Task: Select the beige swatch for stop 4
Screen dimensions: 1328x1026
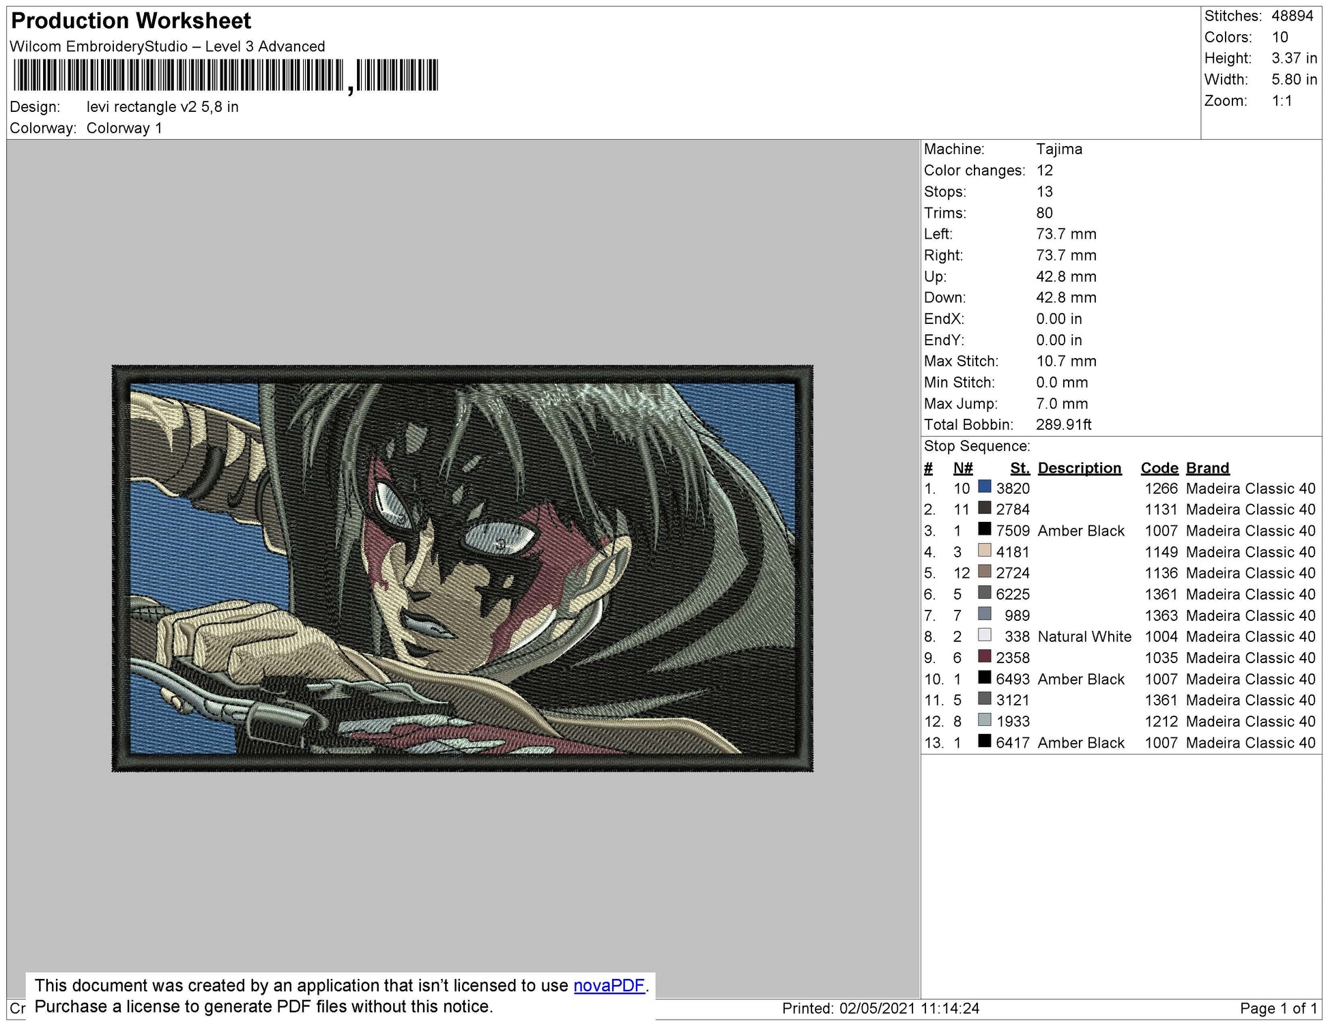Action: coord(984,551)
